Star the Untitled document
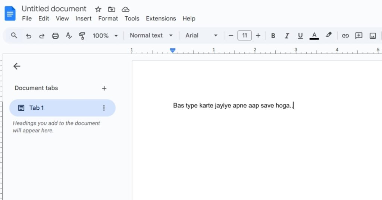The width and height of the screenshot is (382, 200). coord(98,9)
